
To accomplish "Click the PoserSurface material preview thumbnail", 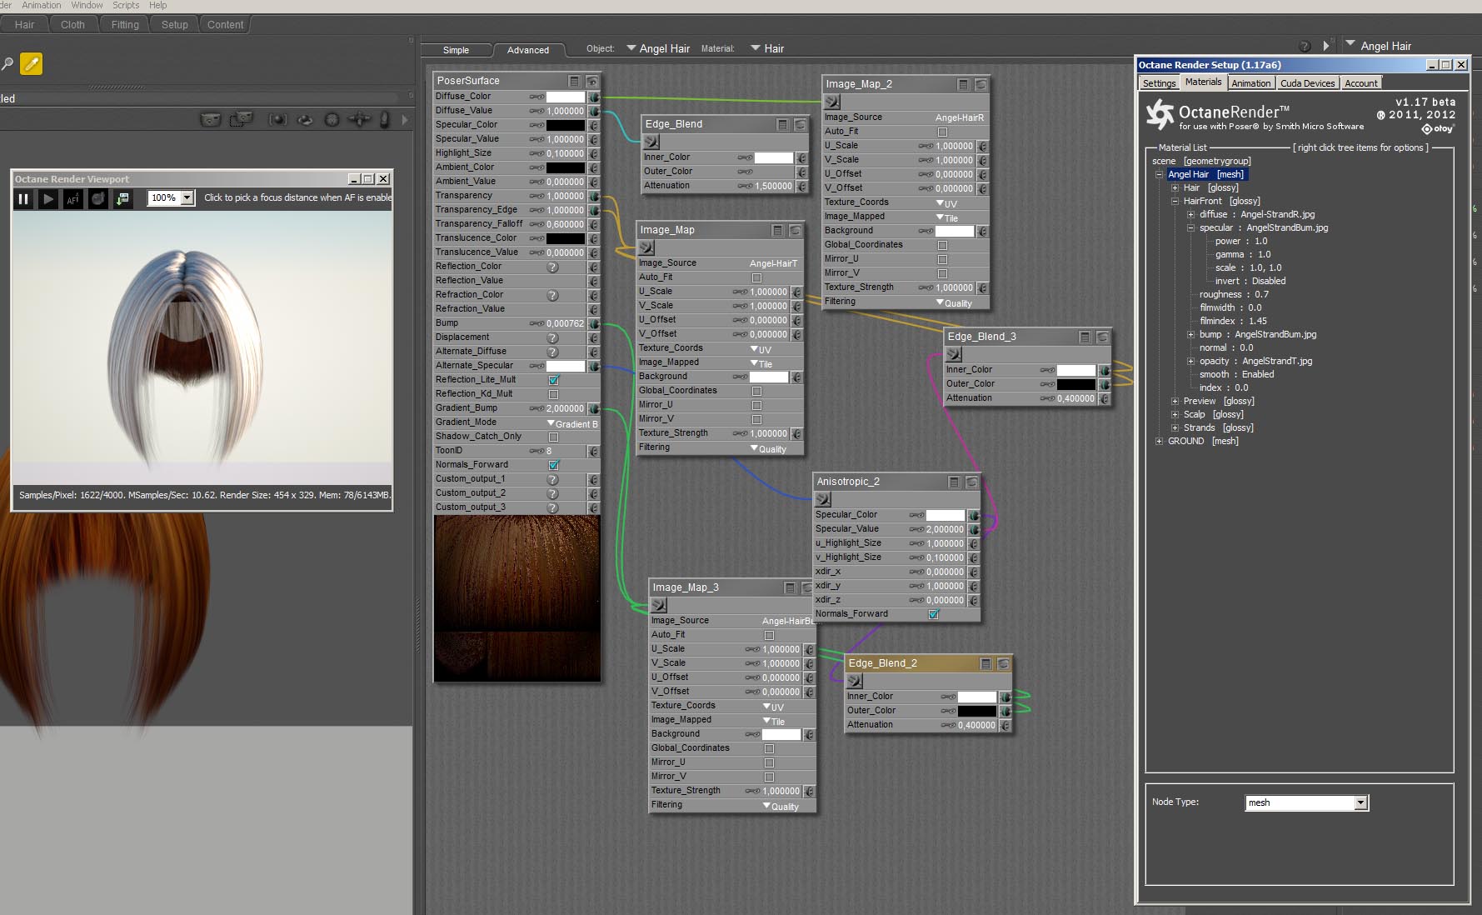I will 516,598.
